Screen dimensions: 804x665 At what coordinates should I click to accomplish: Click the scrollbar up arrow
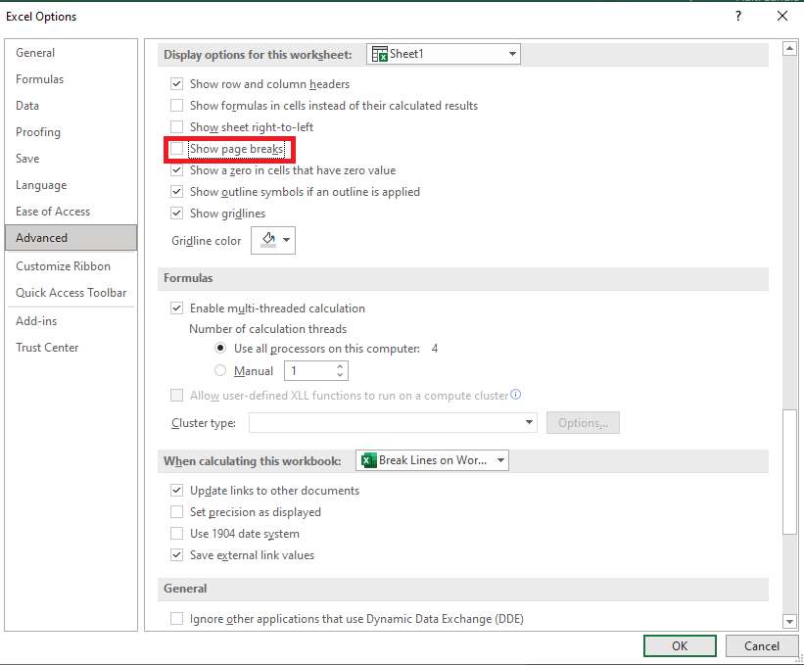[x=789, y=49]
